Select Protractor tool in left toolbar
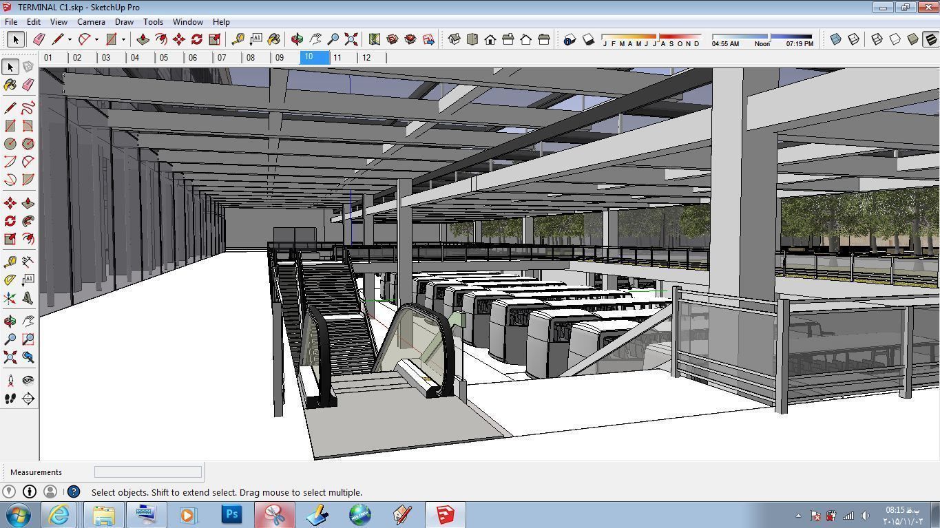This screenshot has width=940, height=528. pos(10,280)
